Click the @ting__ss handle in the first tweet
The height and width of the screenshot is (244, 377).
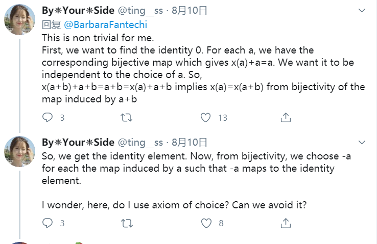point(140,11)
